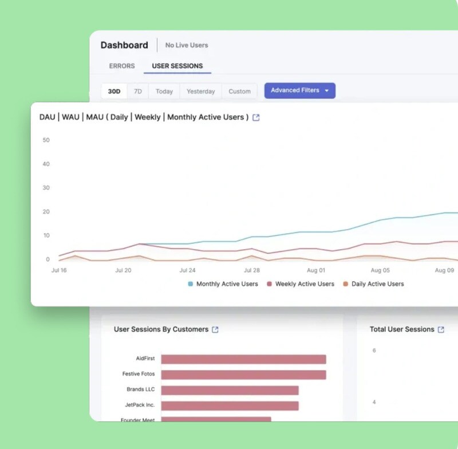Pick the Yesterday time range
Screen dimensions: 458x449
point(200,91)
